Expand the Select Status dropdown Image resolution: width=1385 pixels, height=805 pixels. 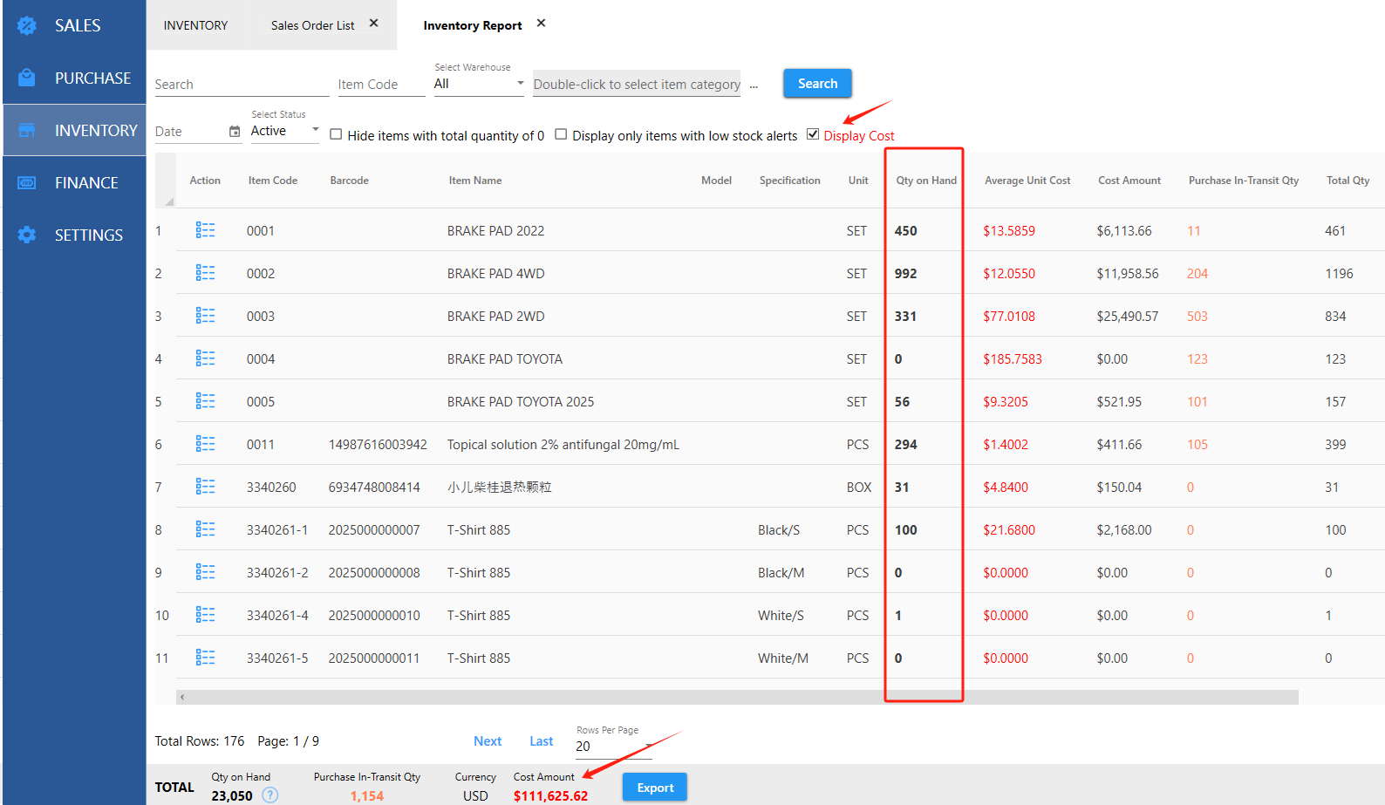click(x=285, y=131)
